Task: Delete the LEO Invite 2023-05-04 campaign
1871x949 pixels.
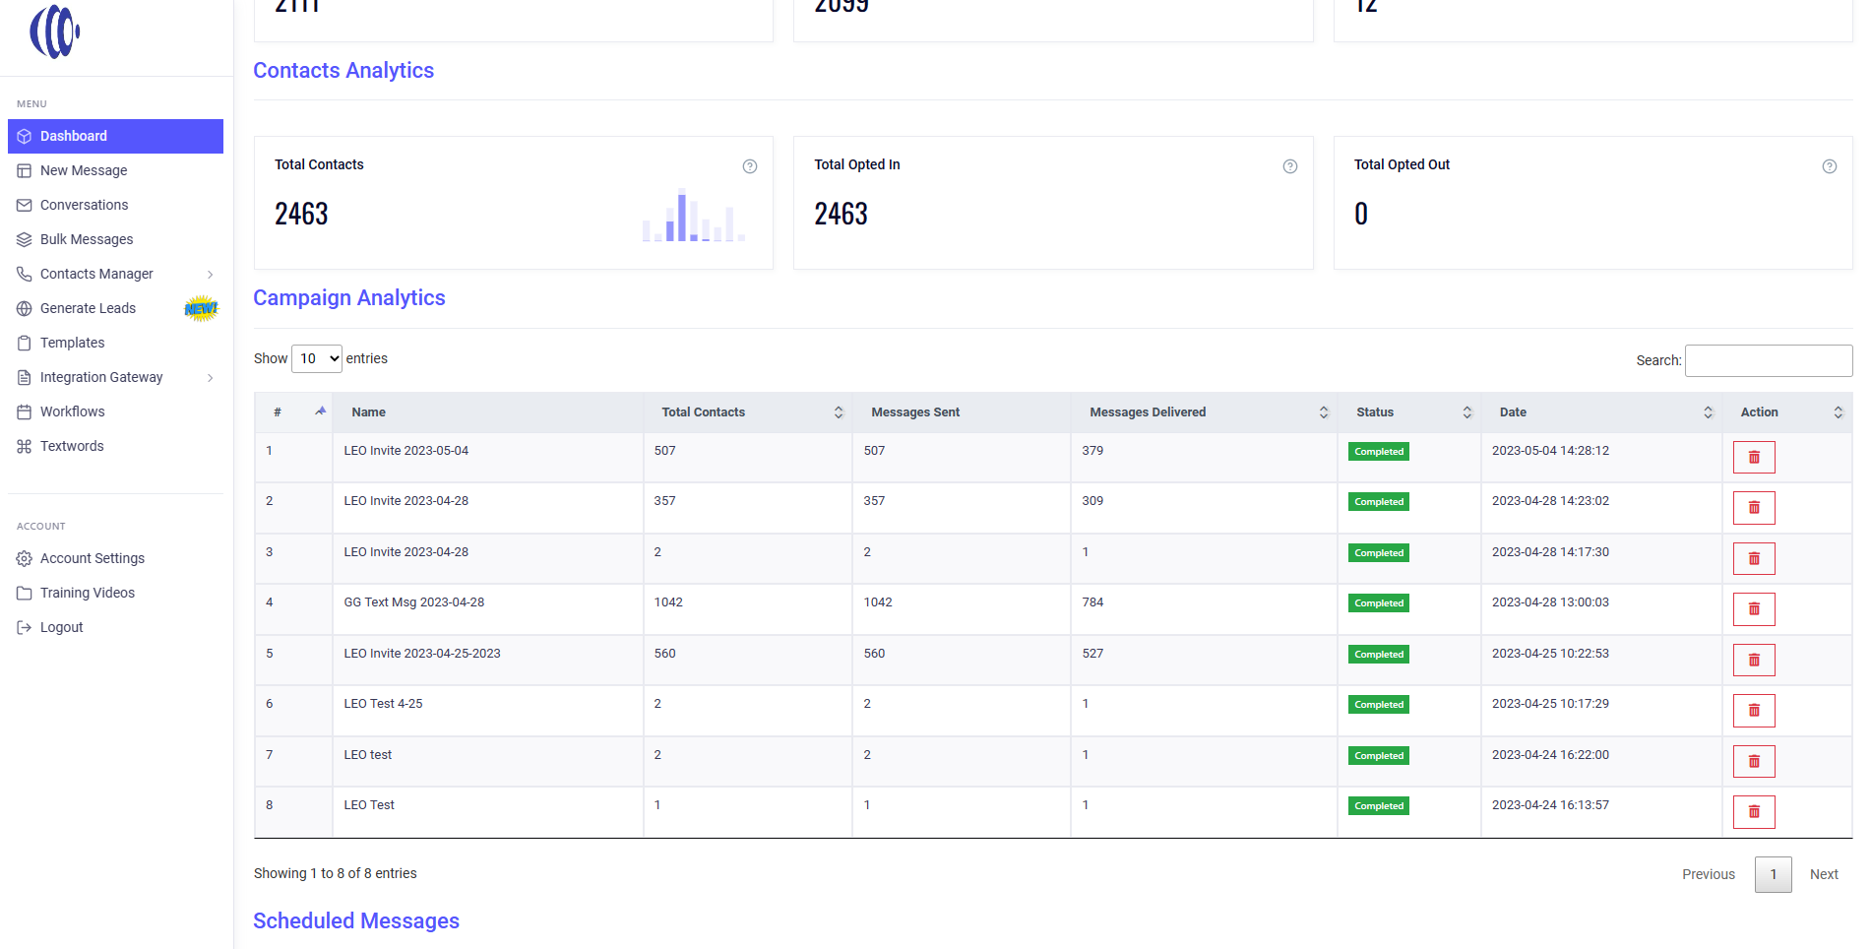Action: pos(1753,458)
